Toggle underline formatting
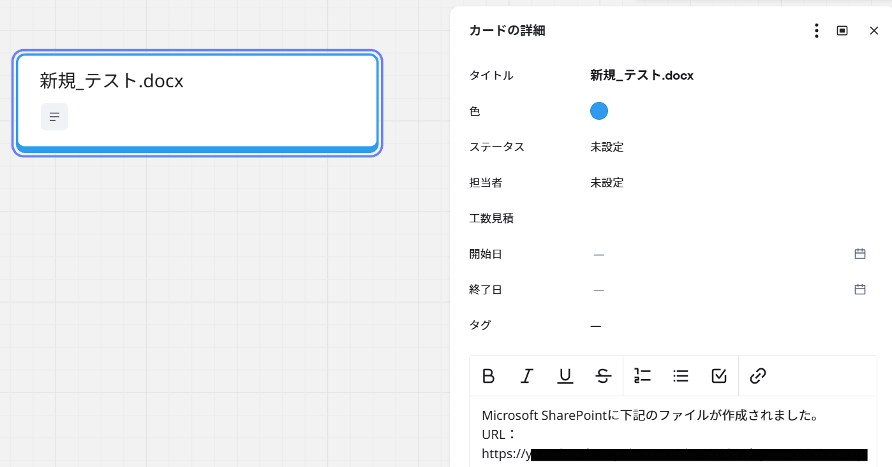The width and height of the screenshot is (892, 467). [x=565, y=376]
